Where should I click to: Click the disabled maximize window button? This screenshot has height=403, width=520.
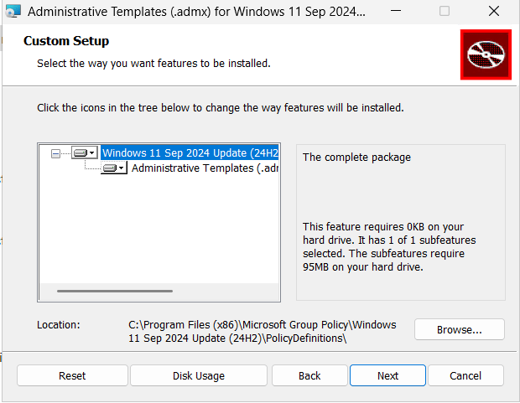coord(445,11)
